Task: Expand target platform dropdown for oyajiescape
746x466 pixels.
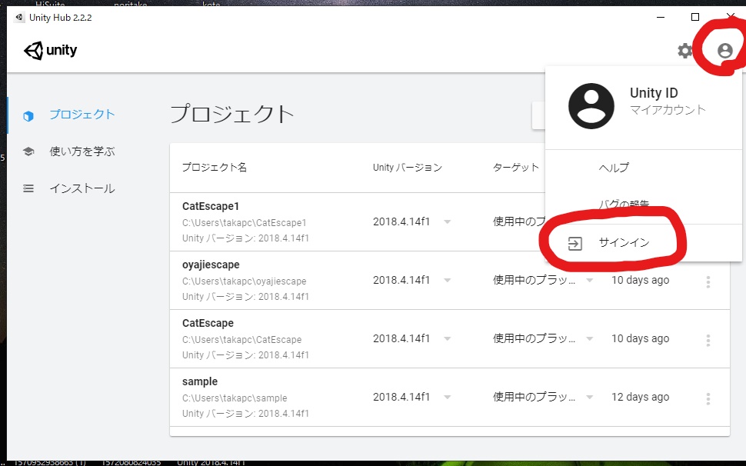Action: point(589,280)
